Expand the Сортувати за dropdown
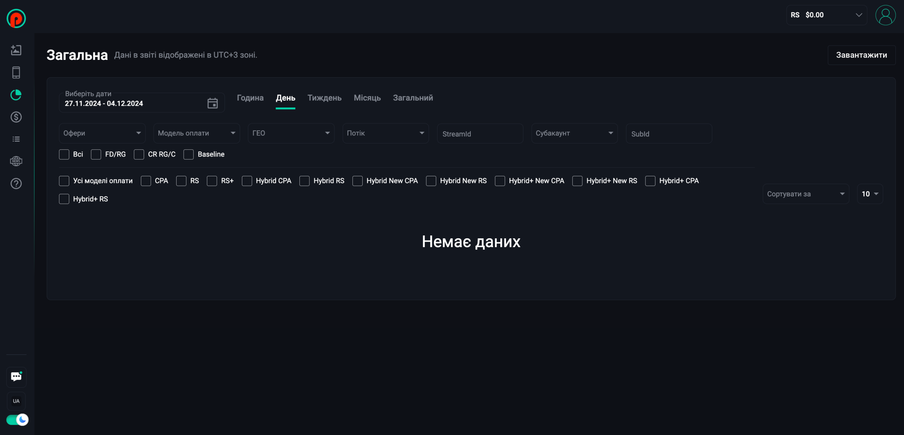This screenshot has height=435, width=904. (805, 194)
